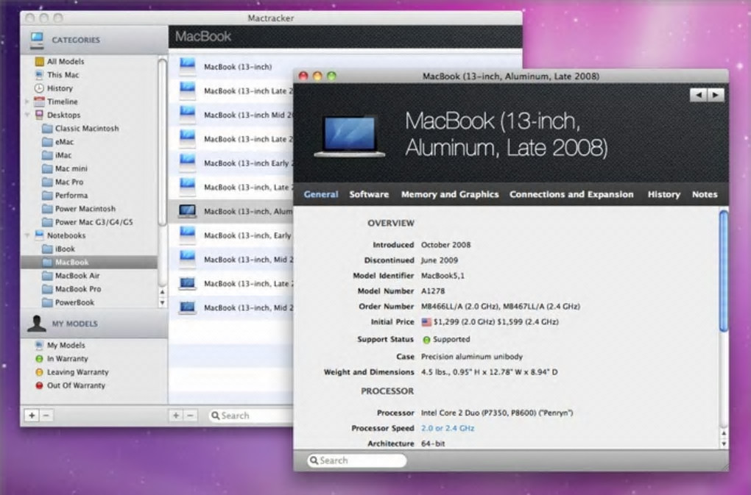
Task: Click Model Identifier value MacBook5,1
Action: pyautogui.click(x=443, y=276)
